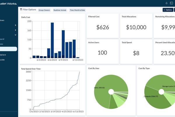175x117 pixels.
Task: Open the sidebar item ending in 'ces'
Action: [1, 44]
